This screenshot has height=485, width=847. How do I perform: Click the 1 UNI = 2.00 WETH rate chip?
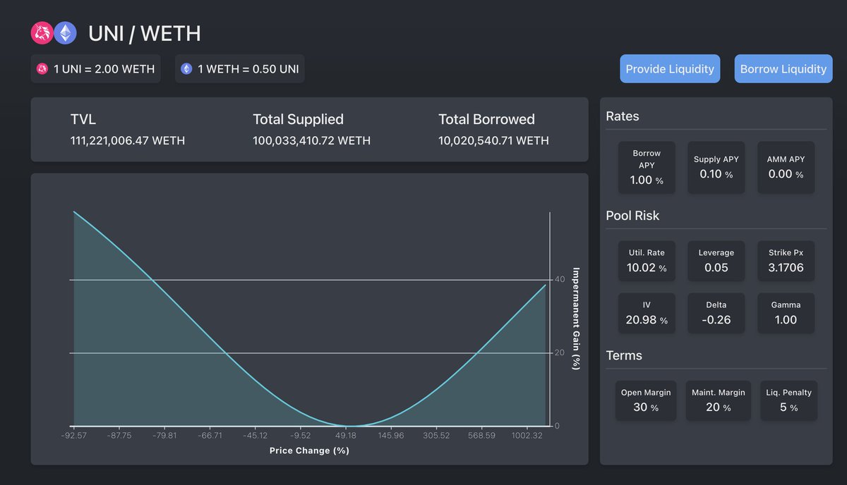[x=95, y=68]
